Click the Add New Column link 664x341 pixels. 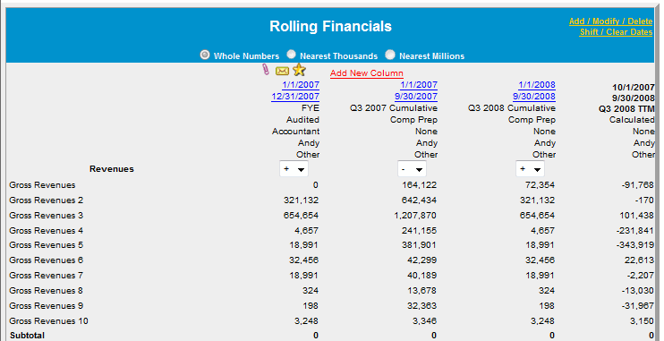tap(367, 73)
